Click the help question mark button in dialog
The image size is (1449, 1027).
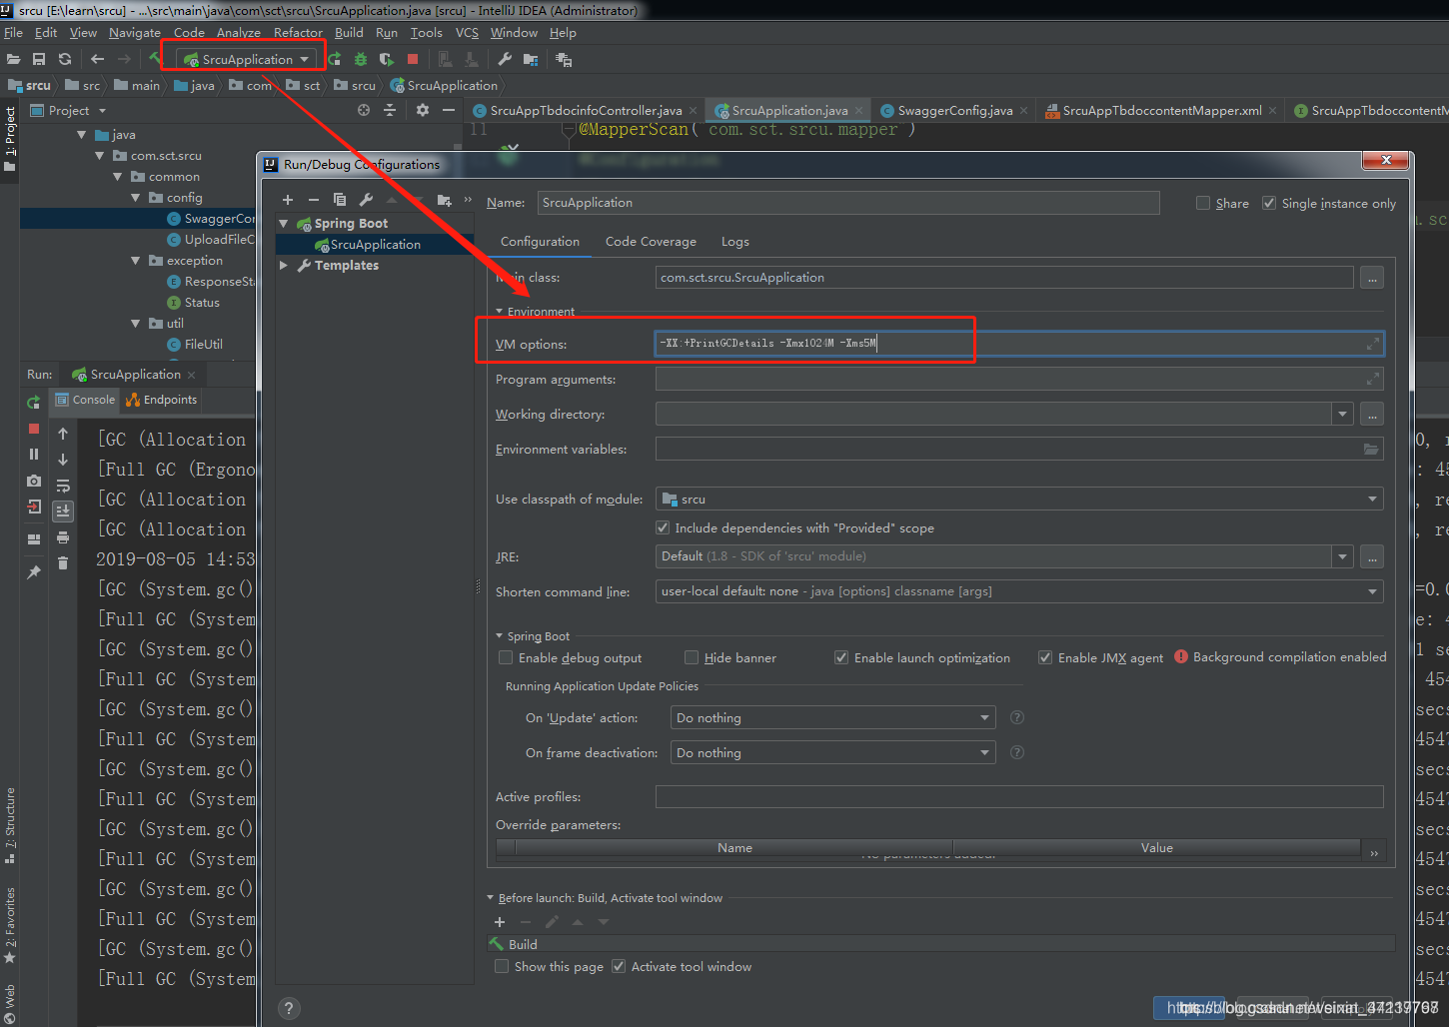click(288, 1008)
